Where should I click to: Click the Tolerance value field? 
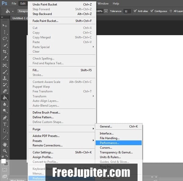[127, 11]
